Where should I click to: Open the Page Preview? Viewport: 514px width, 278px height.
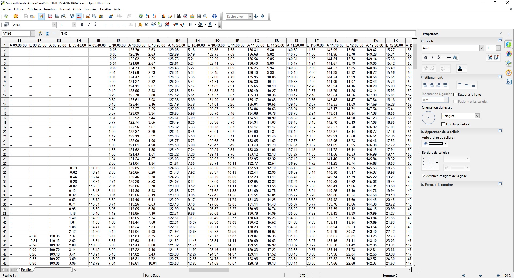point(63,16)
